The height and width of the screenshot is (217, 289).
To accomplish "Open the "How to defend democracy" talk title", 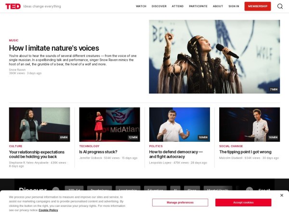I will [x=176, y=154].
